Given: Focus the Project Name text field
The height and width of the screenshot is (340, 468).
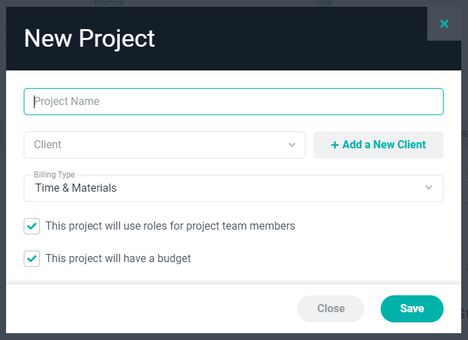Looking at the screenshot, I should click(x=234, y=102).
